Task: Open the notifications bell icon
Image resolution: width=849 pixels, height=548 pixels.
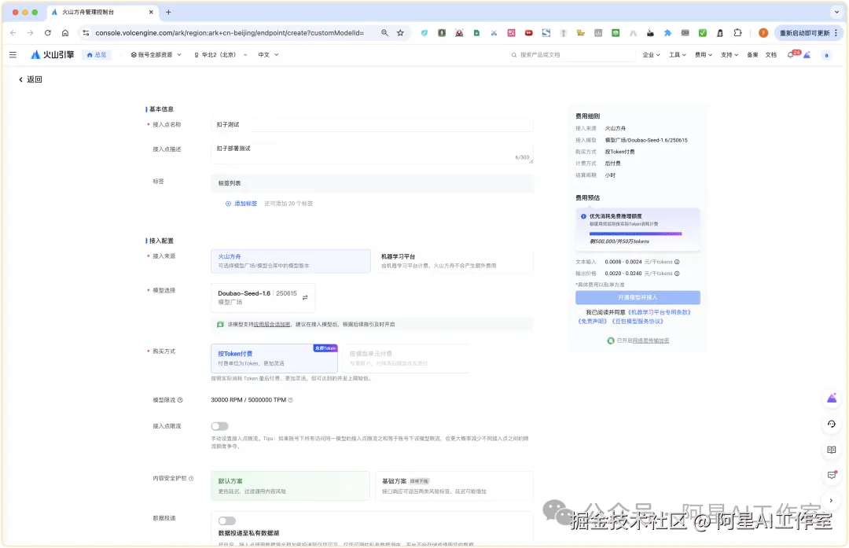Action: [x=791, y=55]
